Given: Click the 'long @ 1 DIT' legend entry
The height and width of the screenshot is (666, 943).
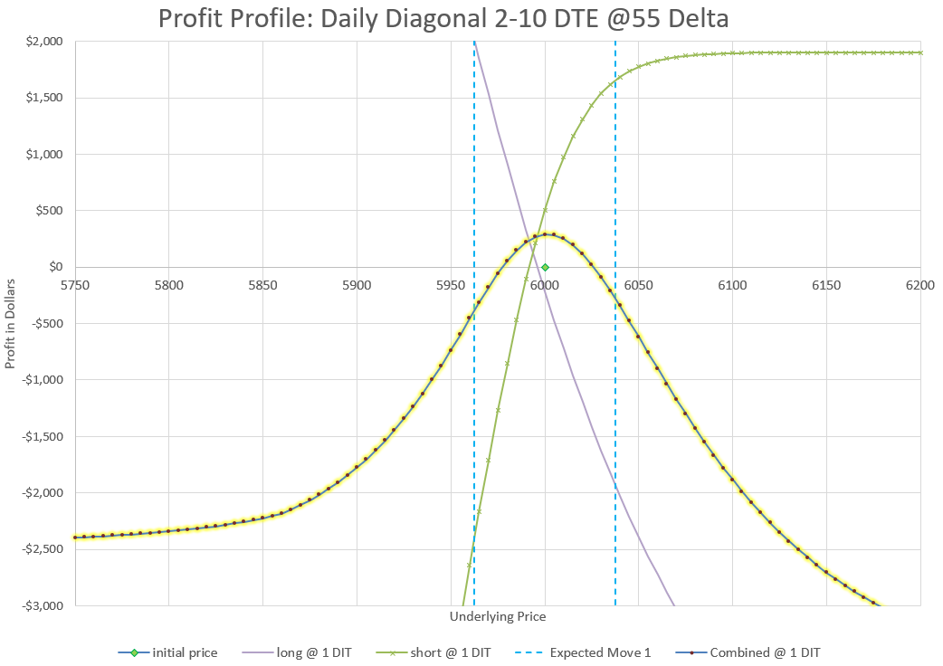Looking at the screenshot, I should [x=297, y=652].
